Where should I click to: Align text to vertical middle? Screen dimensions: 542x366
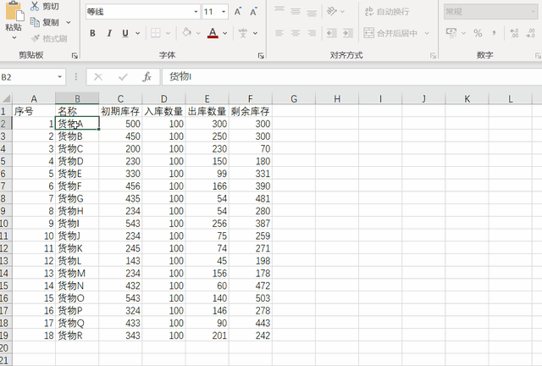point(296,11)
